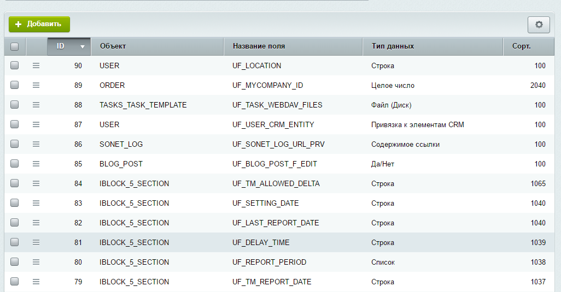Image resolution: width=561 pixels, height=292 pixels.
Task: Open the gear settings for the list
Action: click(x=539, y=25)
